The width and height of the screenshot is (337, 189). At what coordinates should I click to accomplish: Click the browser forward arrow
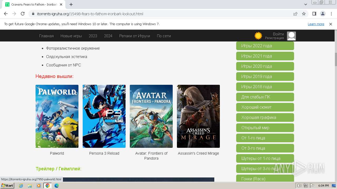pyautogui.click(x=14, y=14)
